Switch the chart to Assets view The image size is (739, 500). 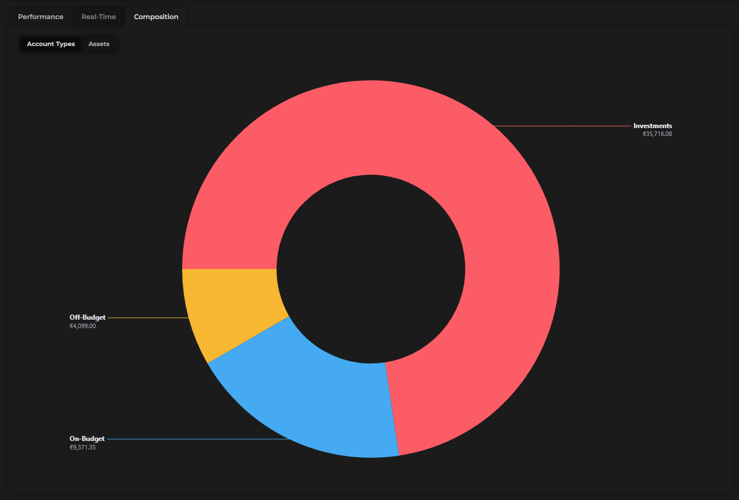pos(99,43)
